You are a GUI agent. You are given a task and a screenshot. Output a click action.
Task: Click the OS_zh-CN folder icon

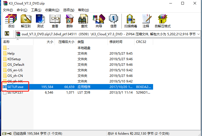(x=5, y=76)
